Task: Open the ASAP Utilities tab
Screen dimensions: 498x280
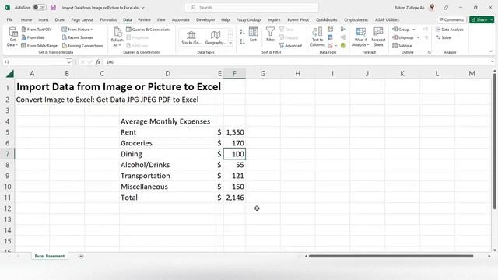Action: pyautogui.click(x=387, y=19)
